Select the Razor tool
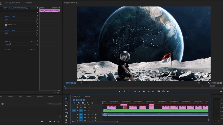This screenshot has height=125, width=223. point(66,109)
